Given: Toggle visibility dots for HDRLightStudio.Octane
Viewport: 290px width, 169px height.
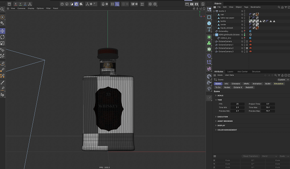Looking at the screenshot, I should tap(244, 34).
